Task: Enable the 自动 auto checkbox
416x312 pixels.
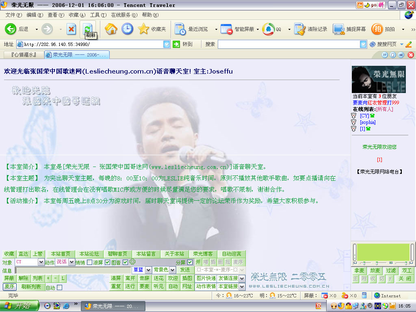Action: click(60, 288)
